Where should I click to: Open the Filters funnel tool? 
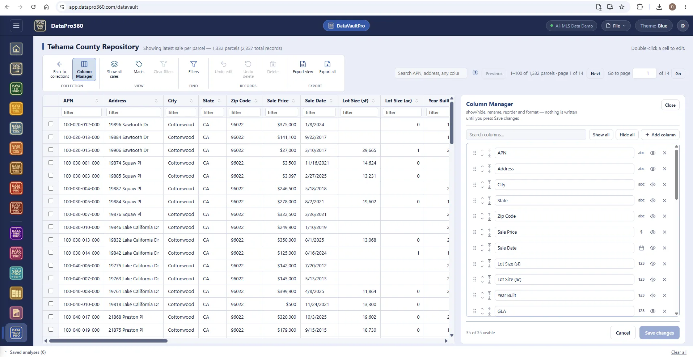coord(194,67)
